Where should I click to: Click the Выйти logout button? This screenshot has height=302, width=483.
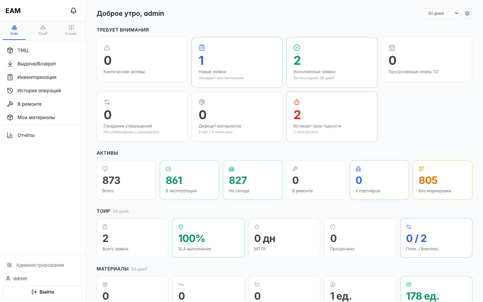(x=43, y=292)
